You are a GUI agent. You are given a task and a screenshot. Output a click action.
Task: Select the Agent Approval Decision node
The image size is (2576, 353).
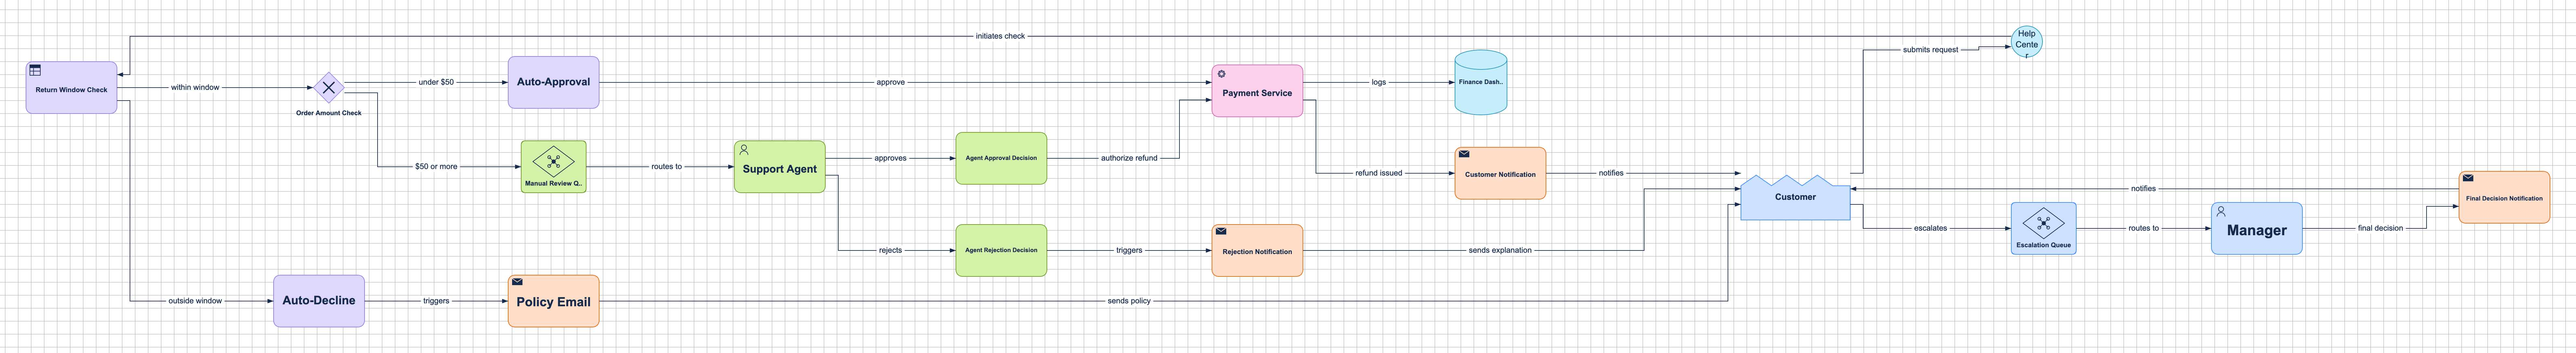pyautogui.click(x=1001, y=159)
